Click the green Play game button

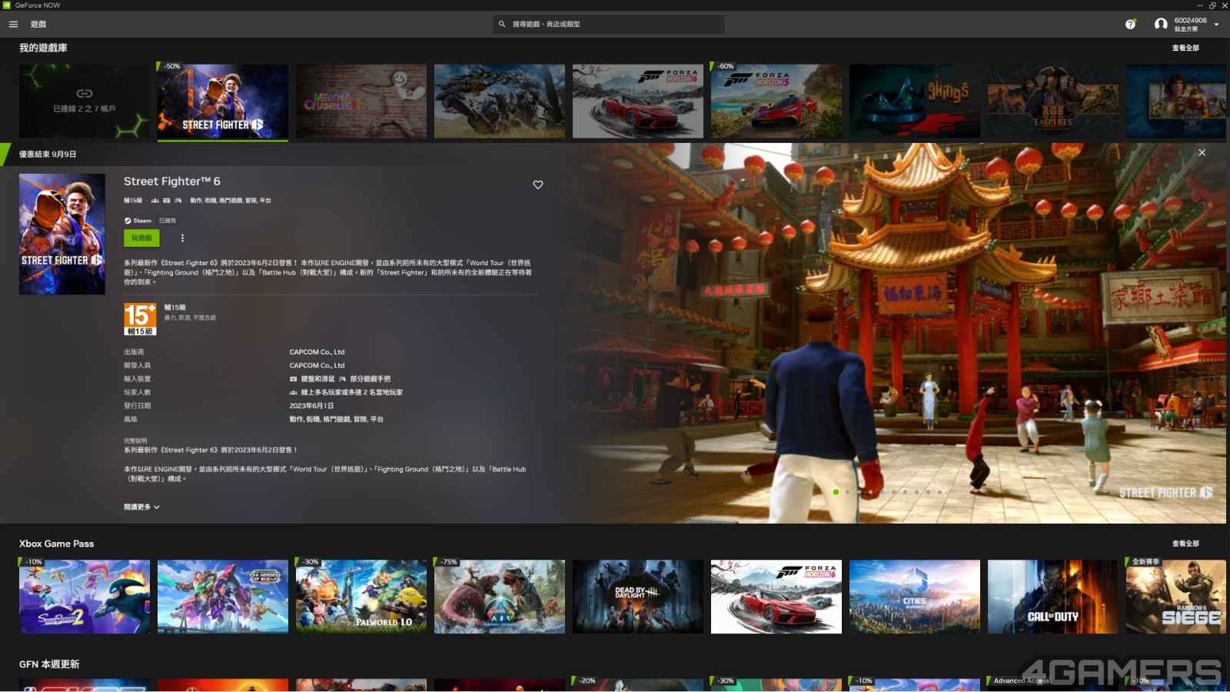pyautogui.click(x=141, y=238)
